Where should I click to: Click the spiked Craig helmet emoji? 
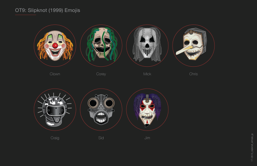[55, 110]
